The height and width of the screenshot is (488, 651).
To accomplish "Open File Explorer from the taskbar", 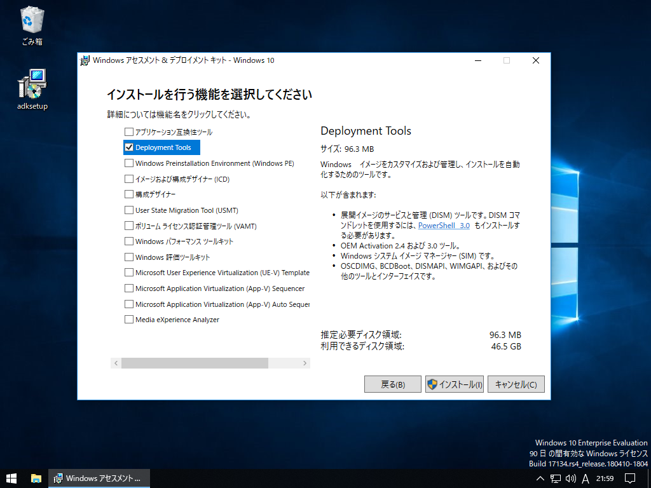I will (36, 478).
